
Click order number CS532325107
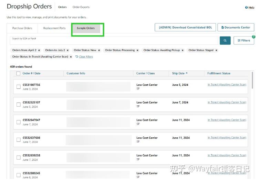pos(31,103)
